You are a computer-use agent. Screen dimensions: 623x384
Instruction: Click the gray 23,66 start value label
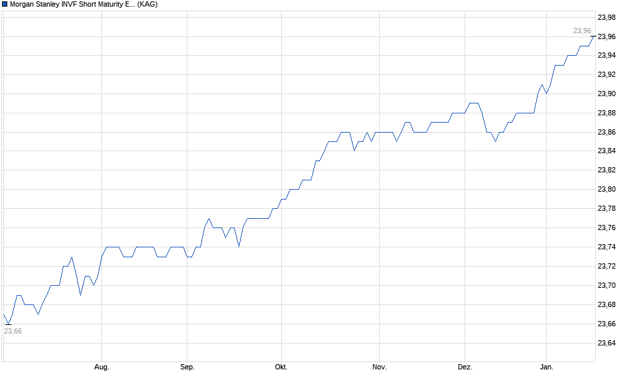click(x=12, y=330)
